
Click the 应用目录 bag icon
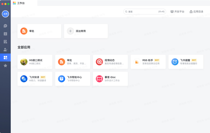(191, 12)
